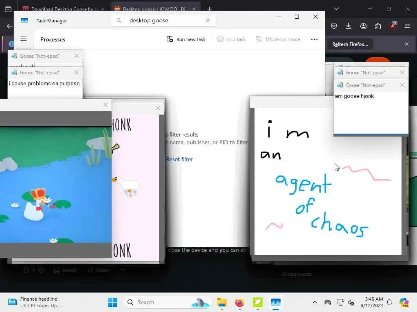
Task: Expand the Firefox list all tabs dropdown
Action: pyautogui.click(x=336, y=9)
